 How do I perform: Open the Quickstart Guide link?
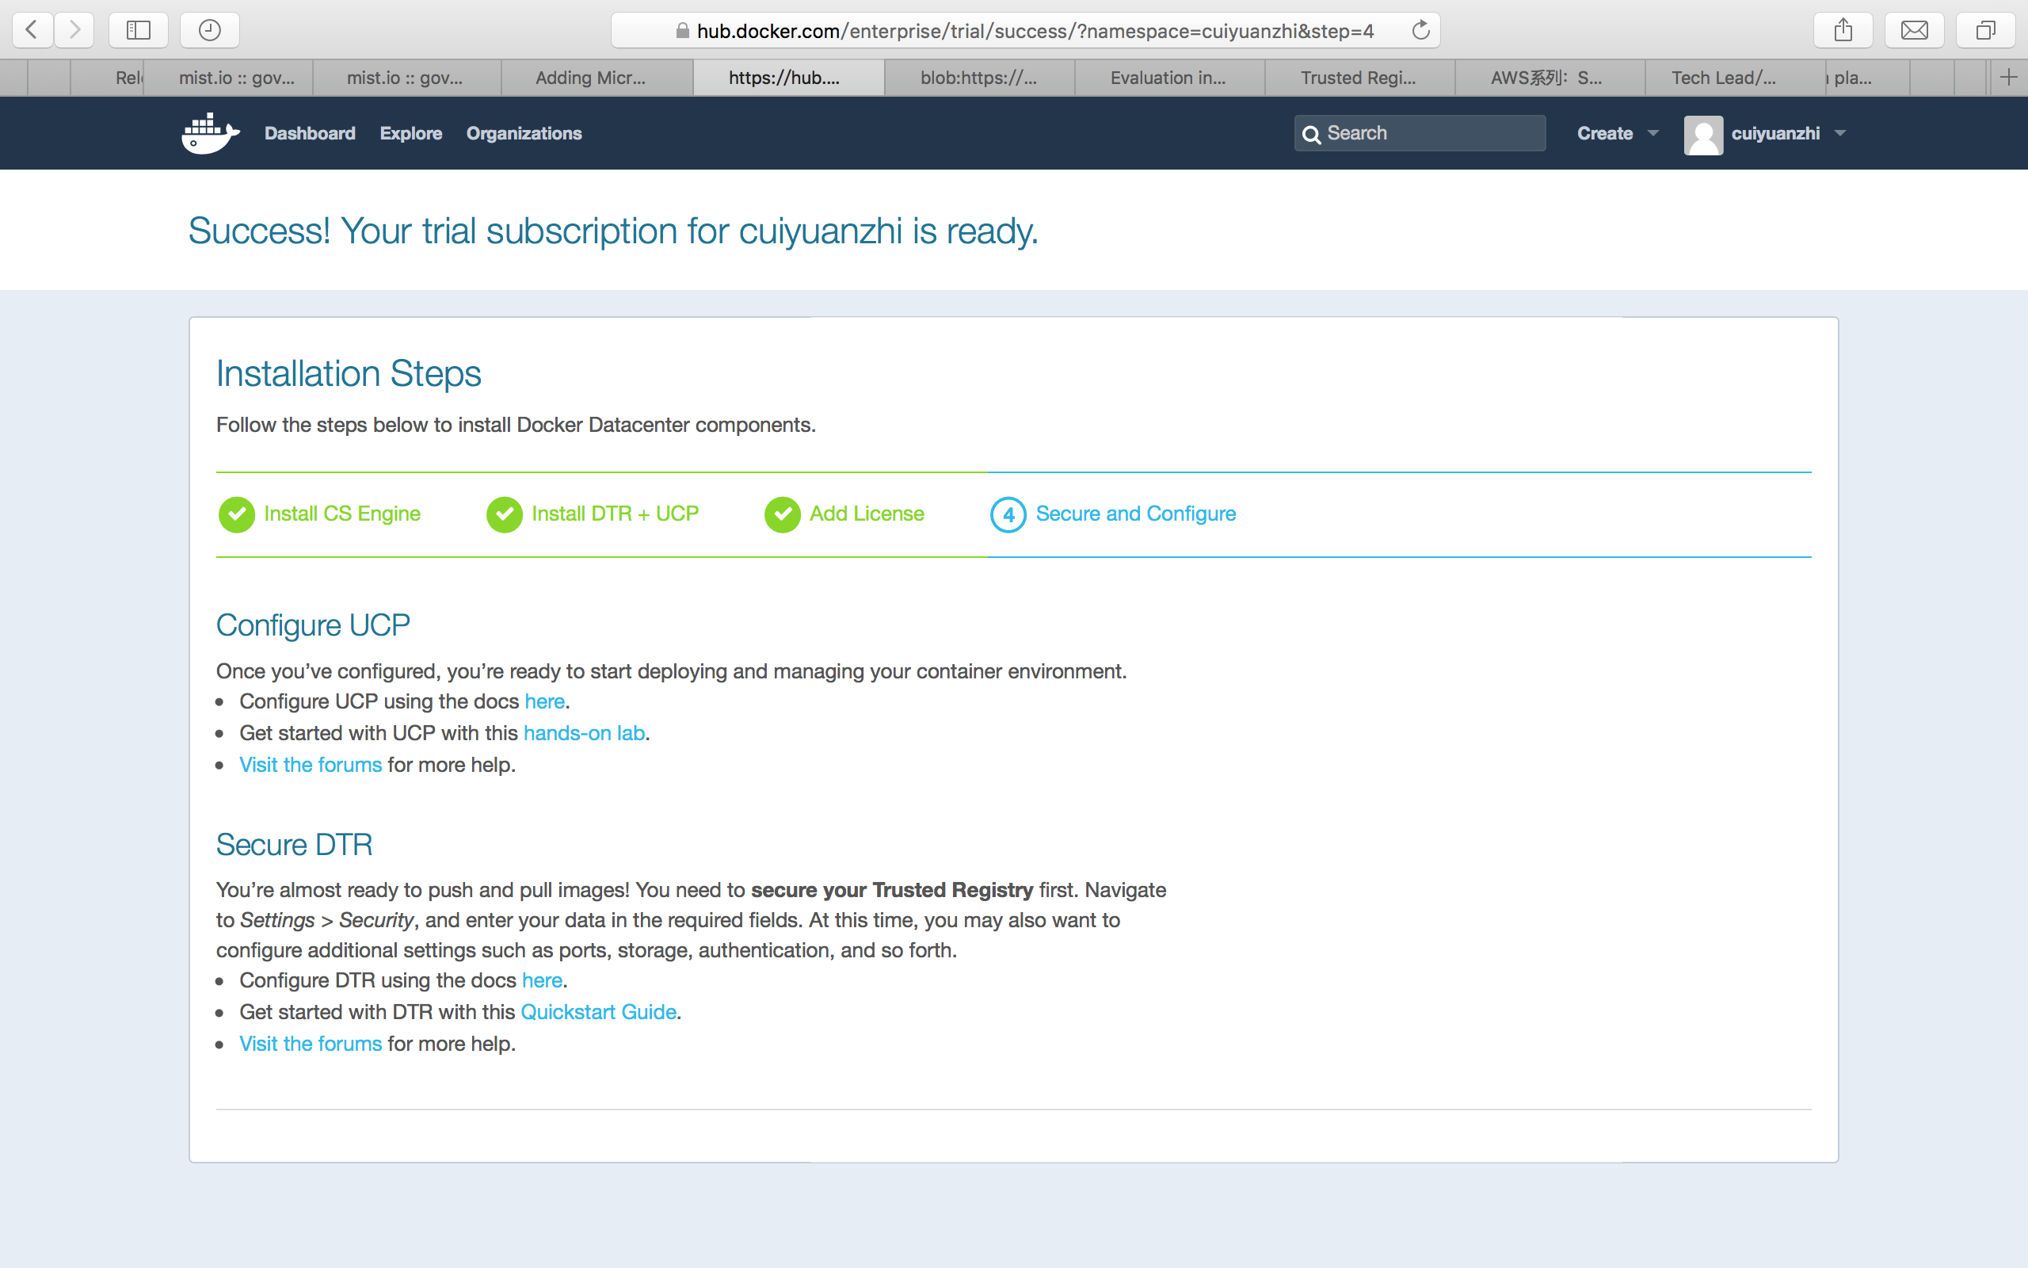[598, 1012]
